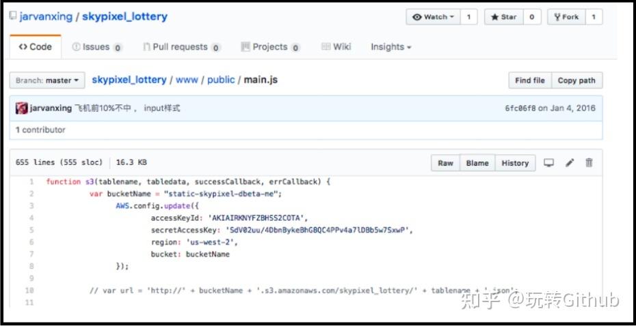Click skypixel_lottery in the file breadcrumb
The height and width of the screenshot is (326, 636).
point(129,80)
